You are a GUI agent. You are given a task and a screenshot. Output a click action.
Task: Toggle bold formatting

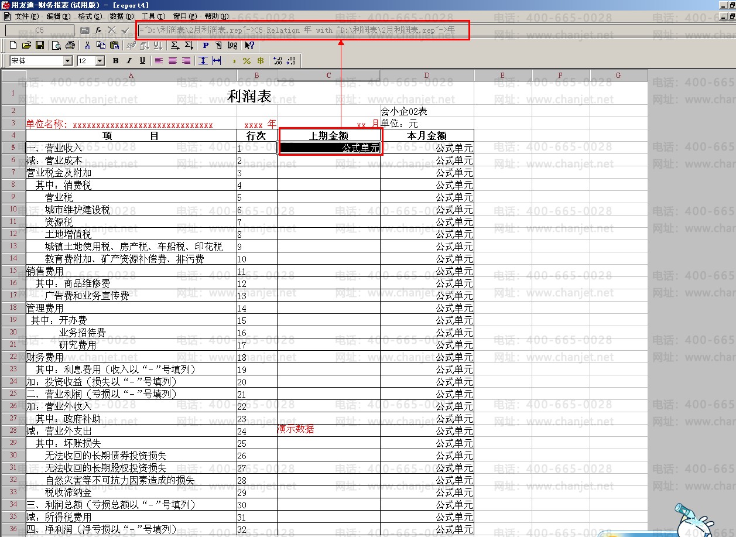(115, 60)
